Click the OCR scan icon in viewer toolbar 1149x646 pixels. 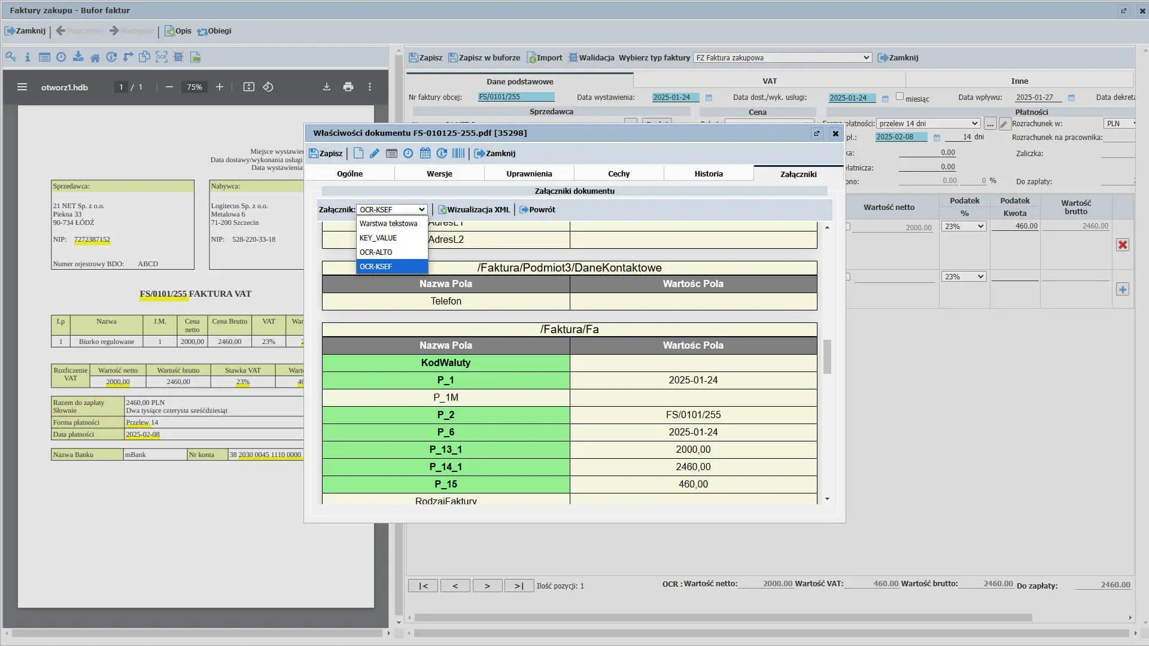click(162, 57)
